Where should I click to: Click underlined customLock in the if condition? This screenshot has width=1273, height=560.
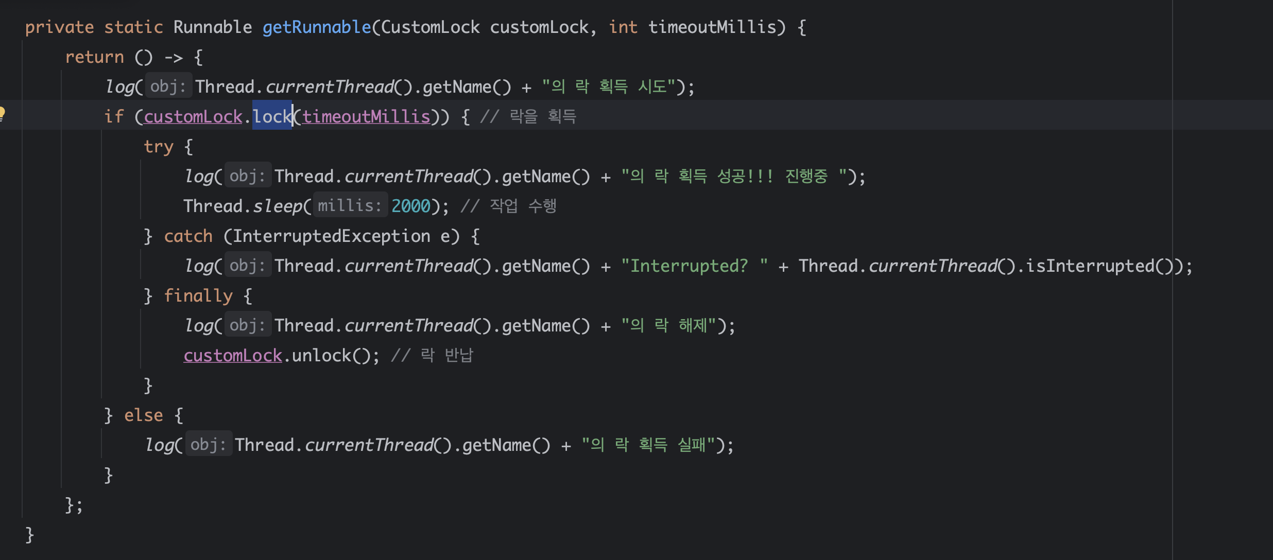coord(193,117)
